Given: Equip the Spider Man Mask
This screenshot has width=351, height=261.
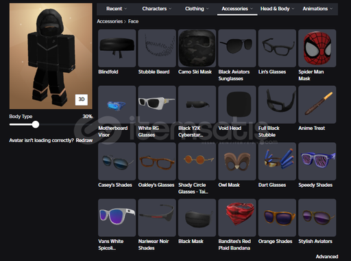Looking at the screenshot, I should click(317, 48).
